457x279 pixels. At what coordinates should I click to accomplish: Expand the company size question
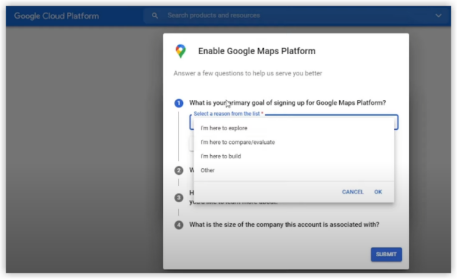(284, 225)
